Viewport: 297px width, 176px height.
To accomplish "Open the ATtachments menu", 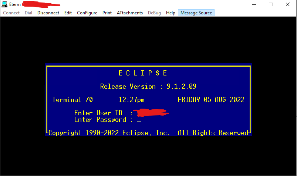I will coord(130,13).
